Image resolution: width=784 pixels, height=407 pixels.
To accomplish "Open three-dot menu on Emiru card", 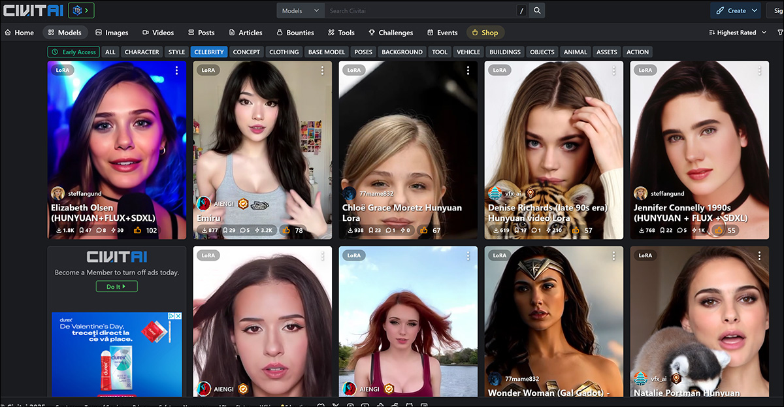I will click(x=321, y=71).
